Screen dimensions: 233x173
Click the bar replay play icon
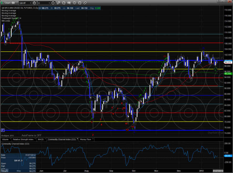coord(75,3)
